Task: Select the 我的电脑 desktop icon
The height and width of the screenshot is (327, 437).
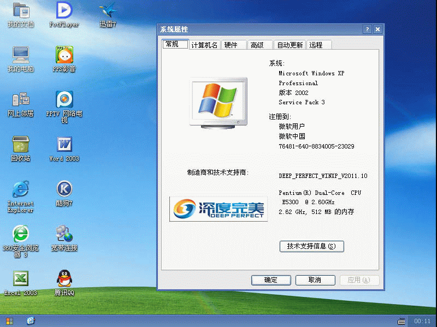Action: click(21, 60)
